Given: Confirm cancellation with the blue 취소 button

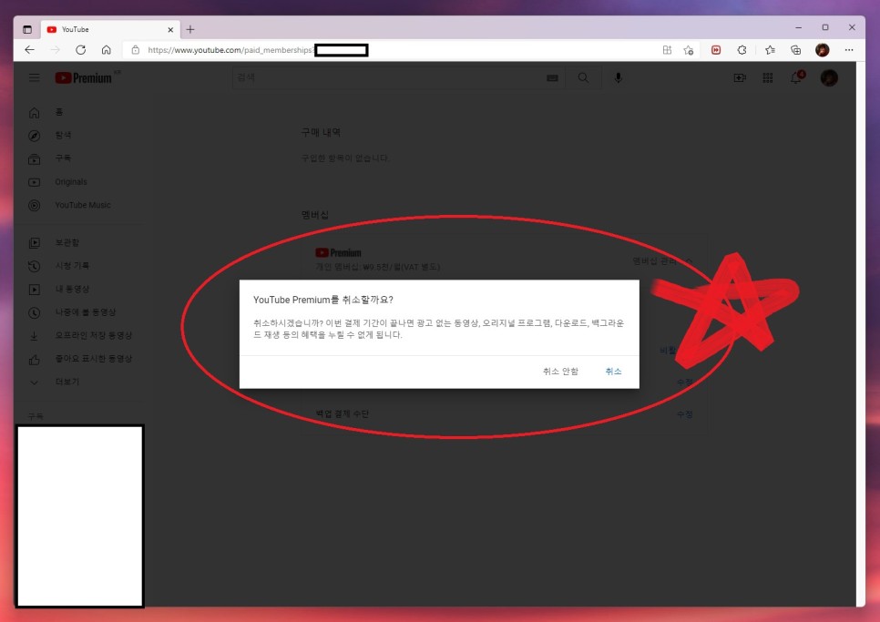Looking at the screenshot, I should click(x=613, y=372).
